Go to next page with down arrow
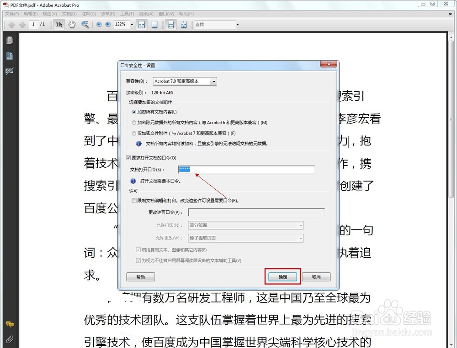This screenshot has height=348, width=457. [x=22, y=25]
